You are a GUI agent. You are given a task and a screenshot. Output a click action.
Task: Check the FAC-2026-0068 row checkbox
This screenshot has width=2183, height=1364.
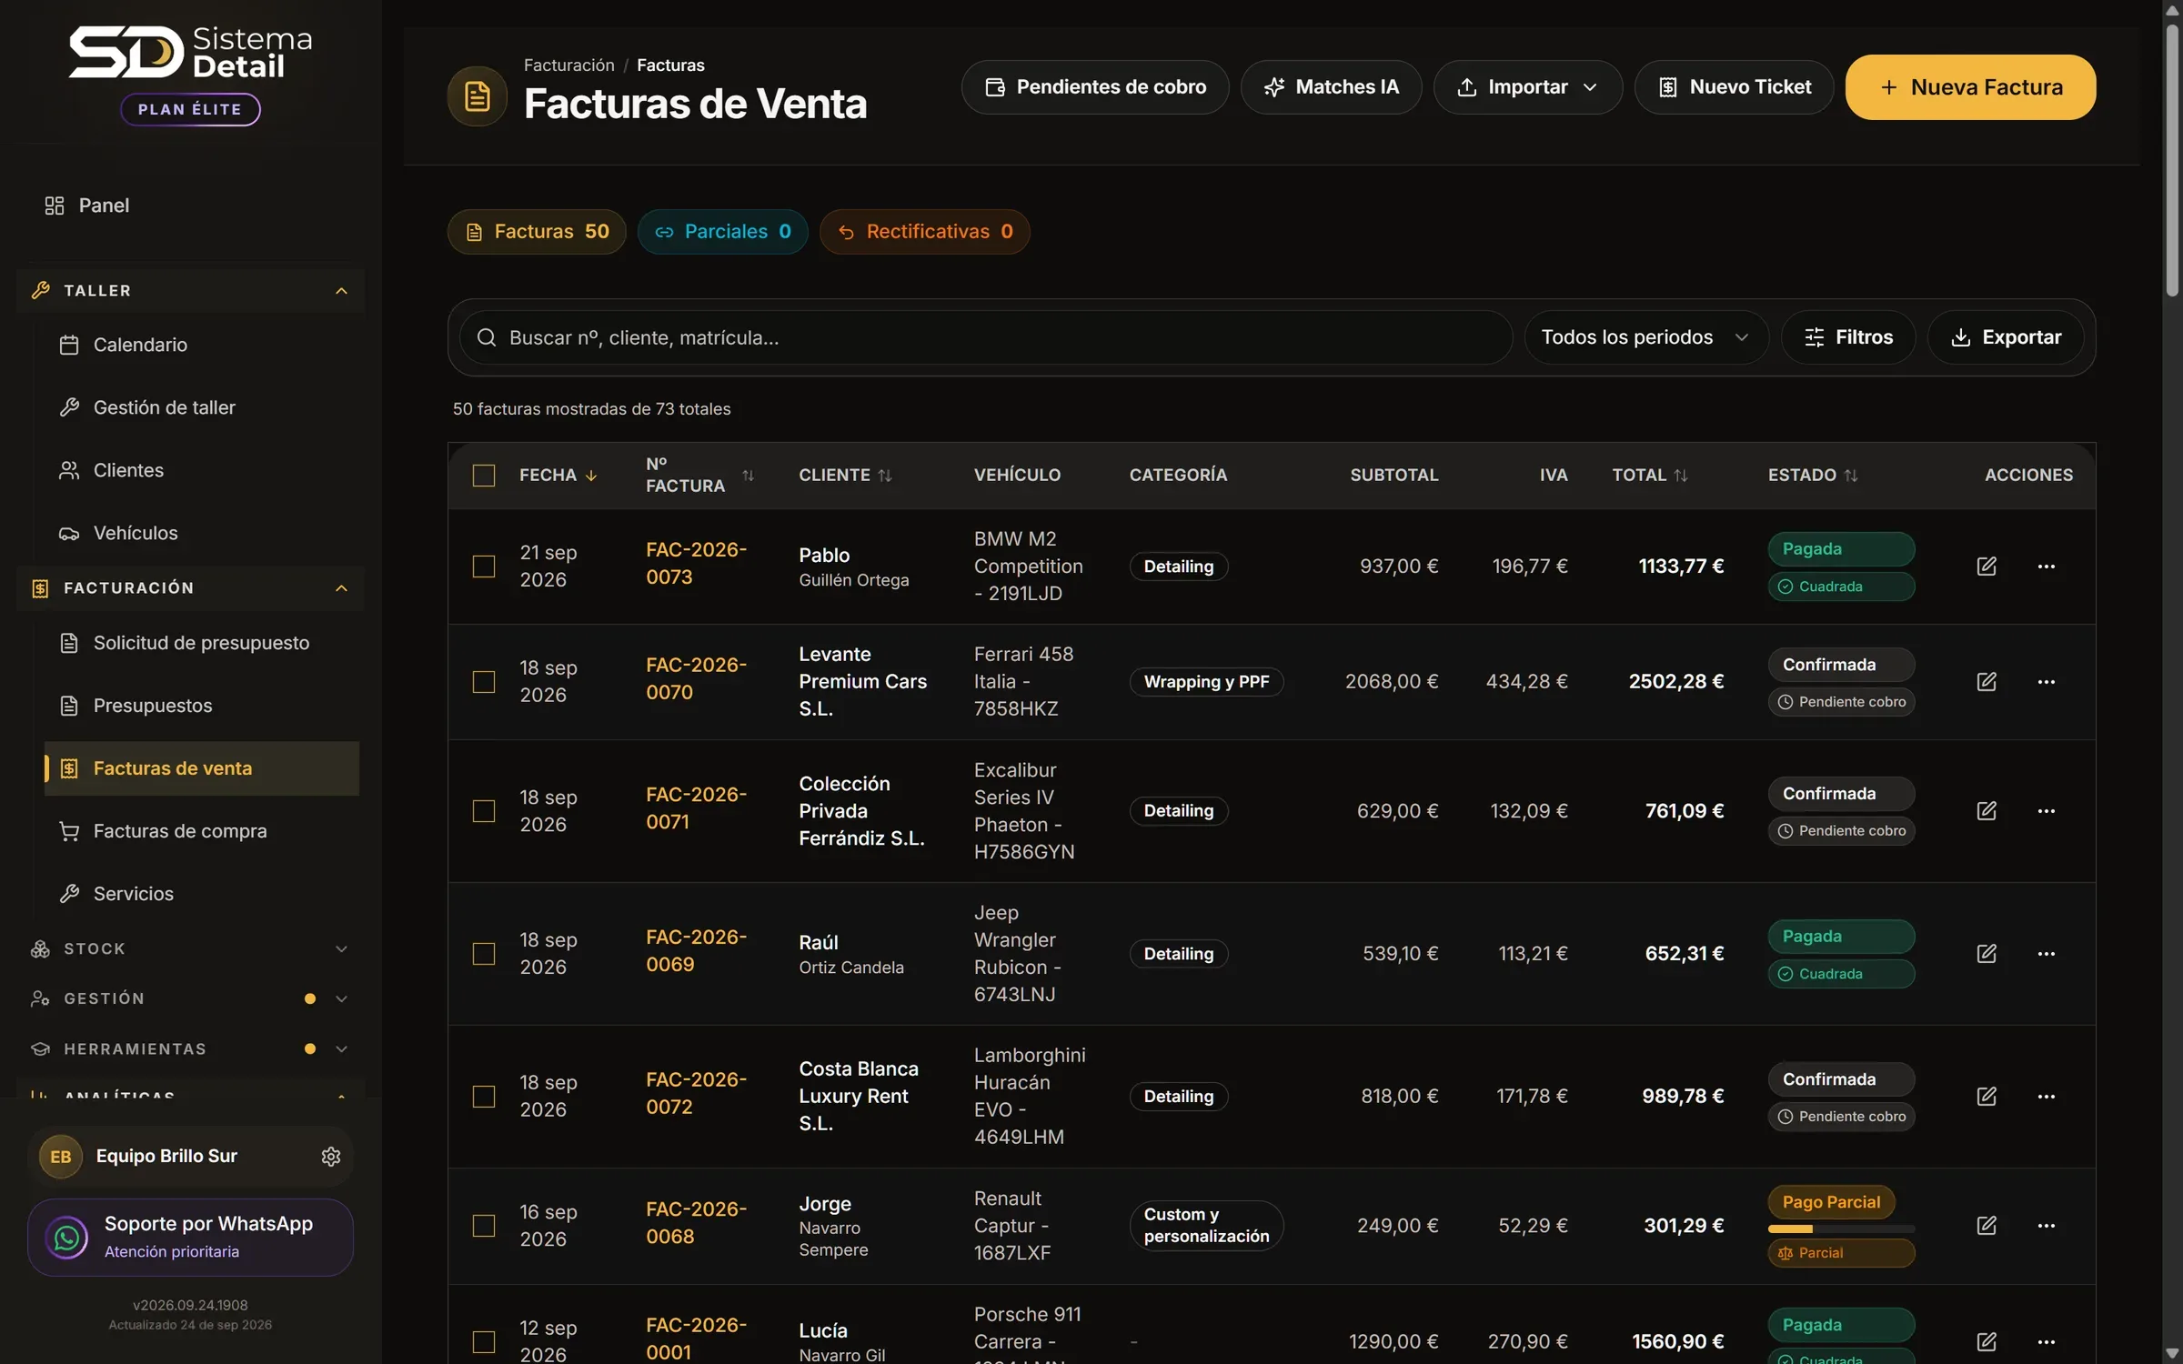coord(484,1225)
